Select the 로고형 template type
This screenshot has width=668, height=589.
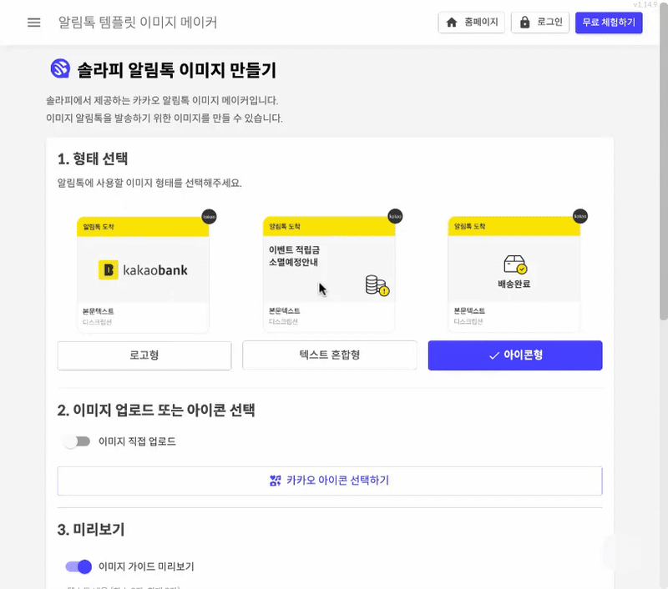[144, 355]
